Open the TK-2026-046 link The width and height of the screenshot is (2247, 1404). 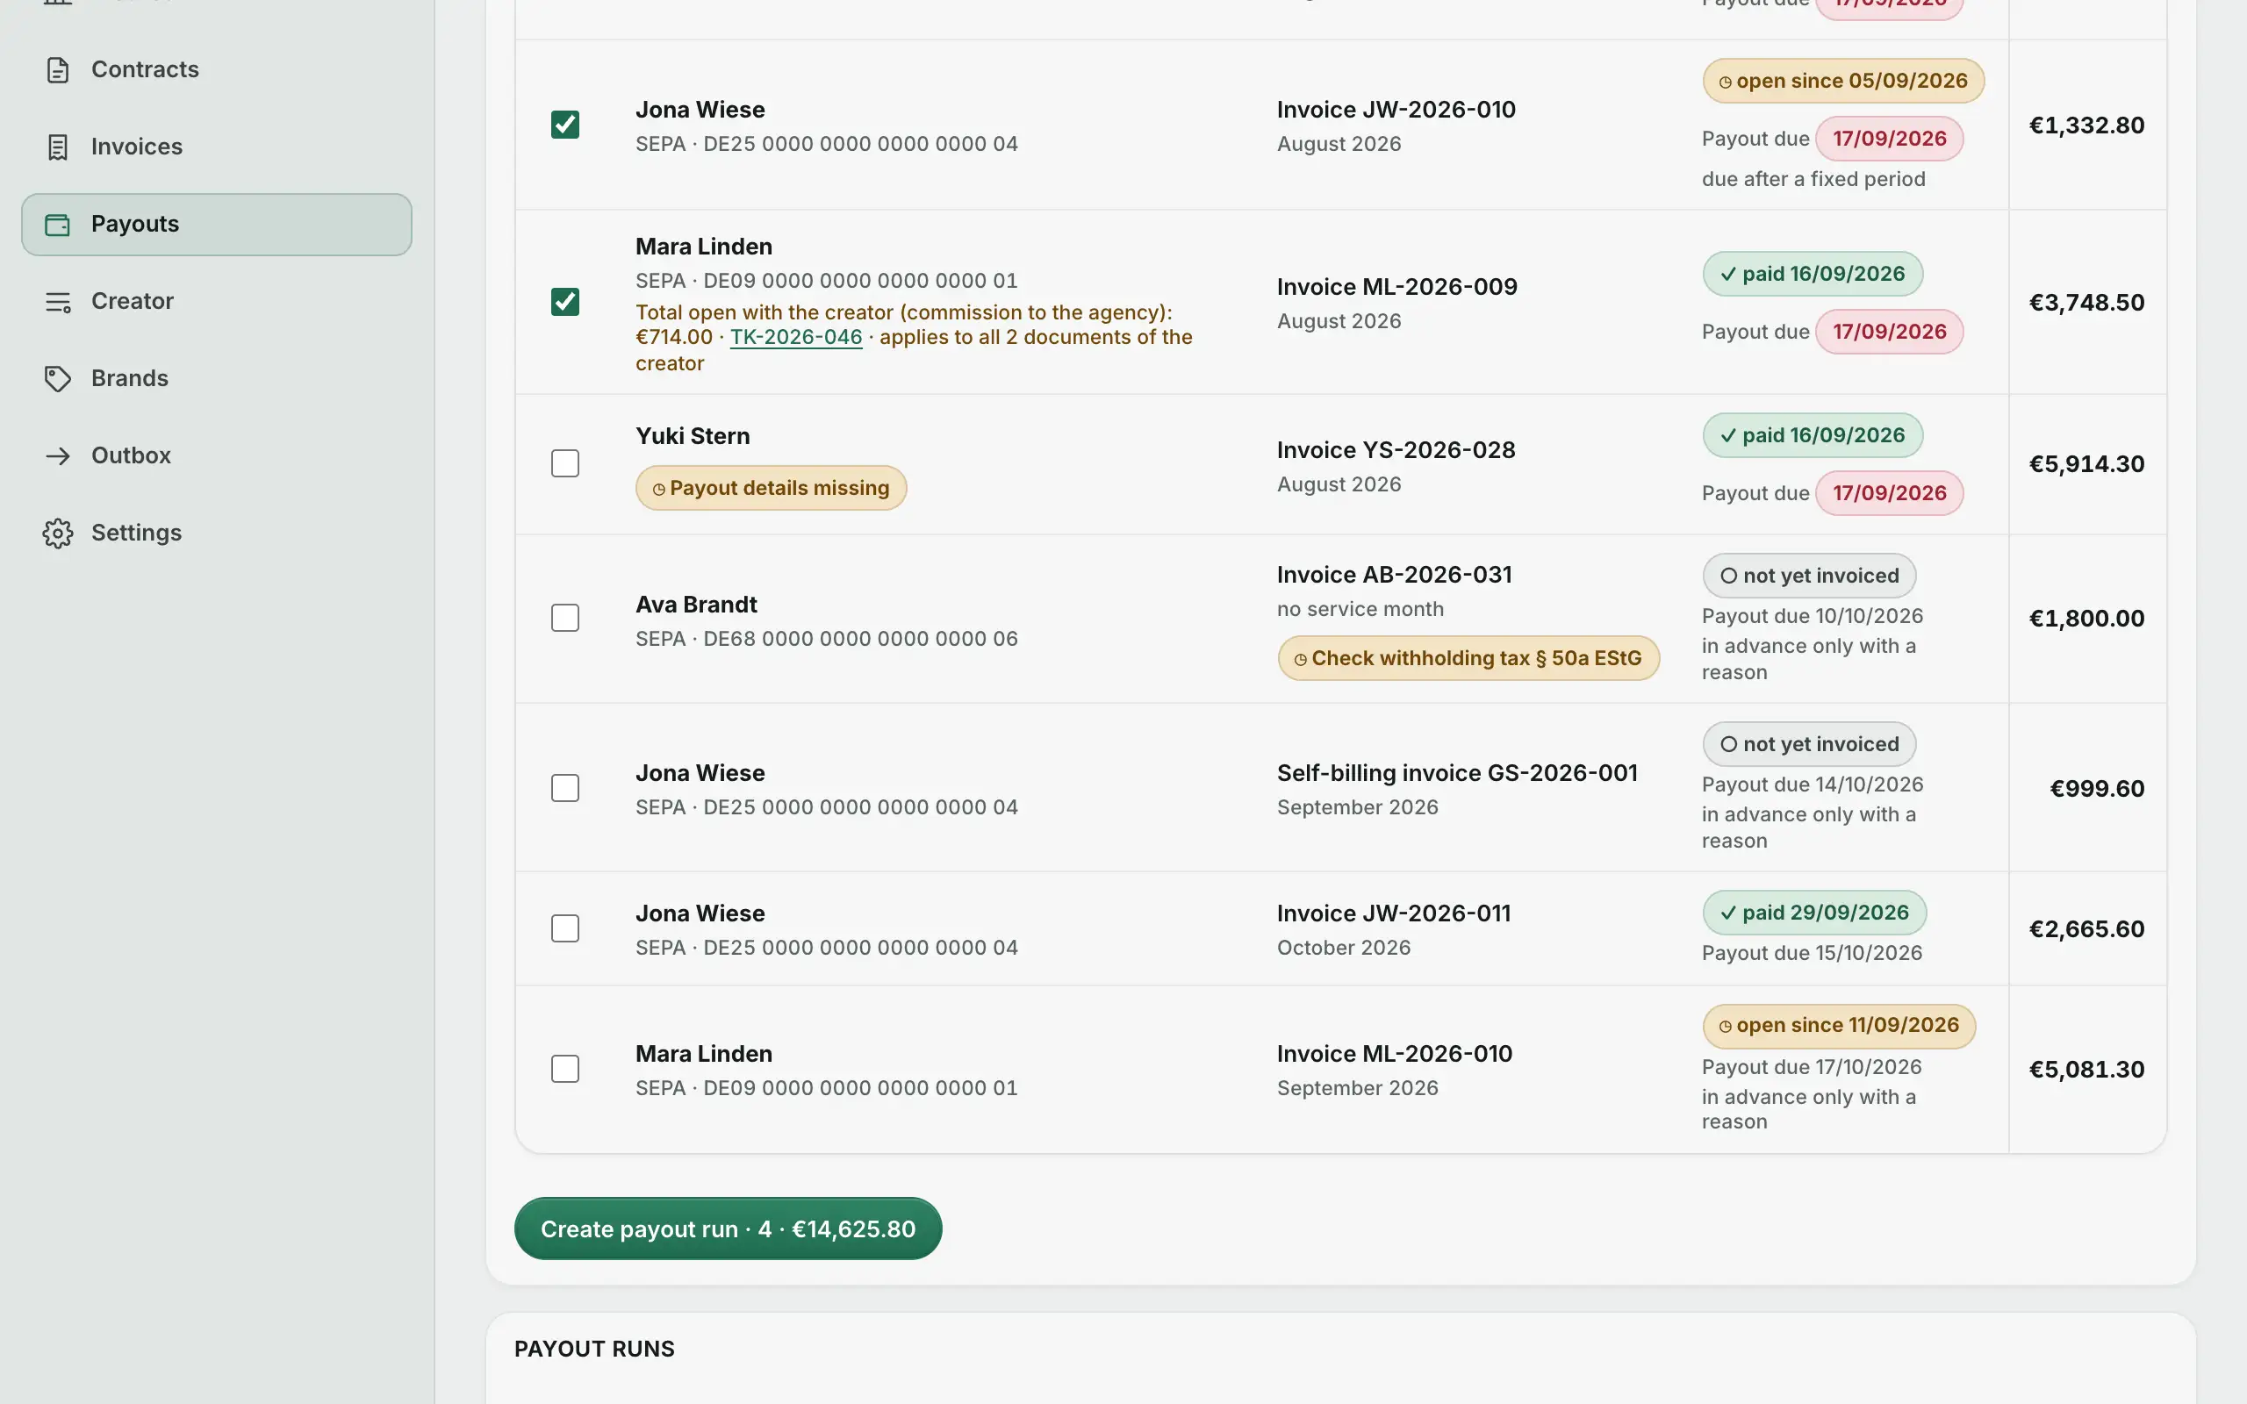(796, 337)
